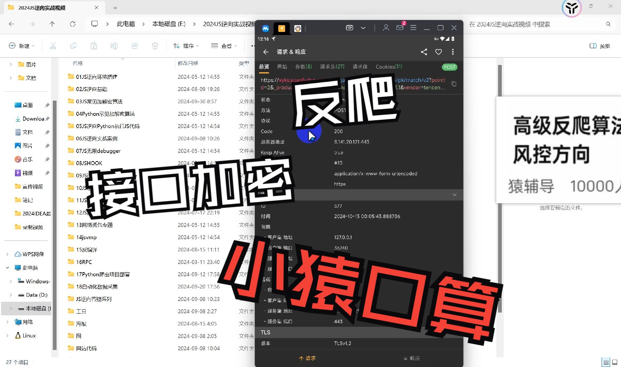Click 此电脑 in address breadcrumb

point(126,24)
